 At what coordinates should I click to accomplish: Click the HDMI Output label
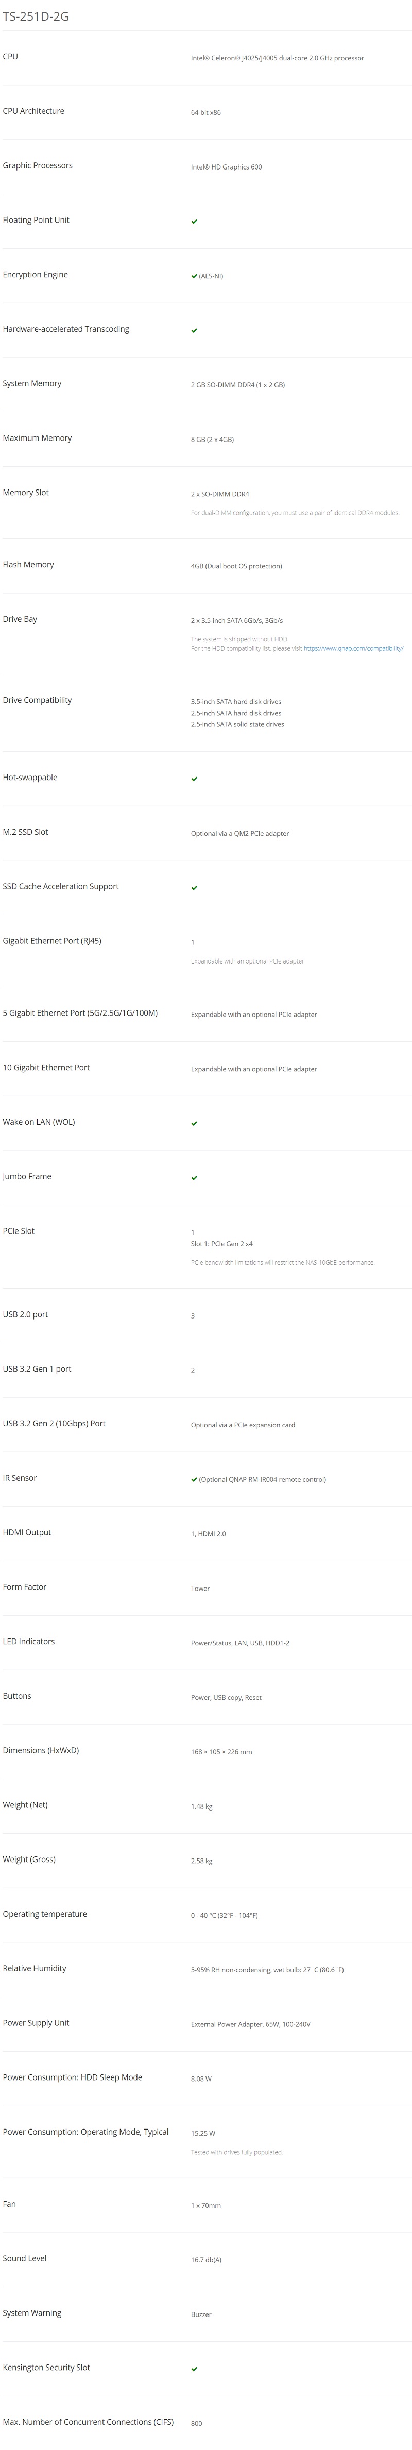coord(27,1532)
